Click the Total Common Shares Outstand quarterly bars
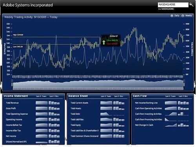The width and height of the screenshot is (196, 147). [x=119, y=136]
